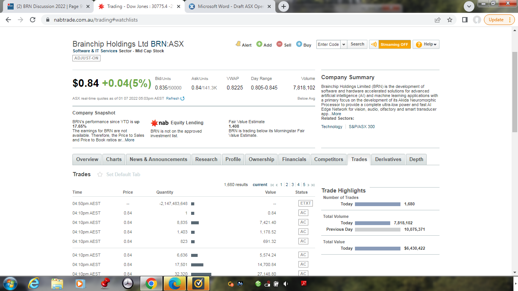518x291 pixels.
Task: Reload the page using browser reload icon
Action: [33, 20]
